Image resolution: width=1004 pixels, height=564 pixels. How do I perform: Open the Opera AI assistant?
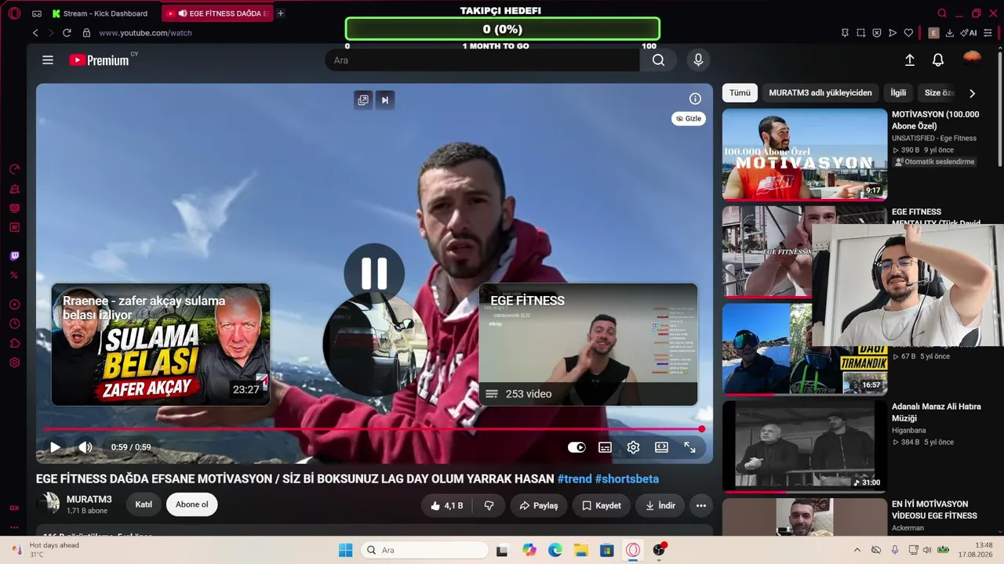(x=969, y=33)
